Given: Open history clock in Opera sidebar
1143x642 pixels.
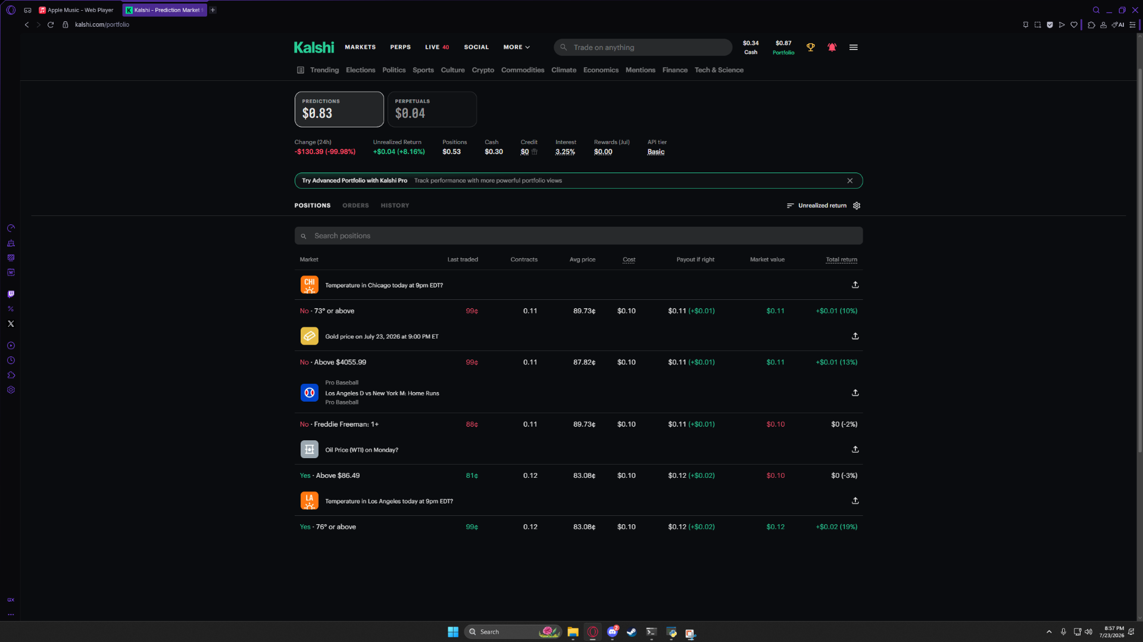Looking at the screenshot, I should 11,361.
